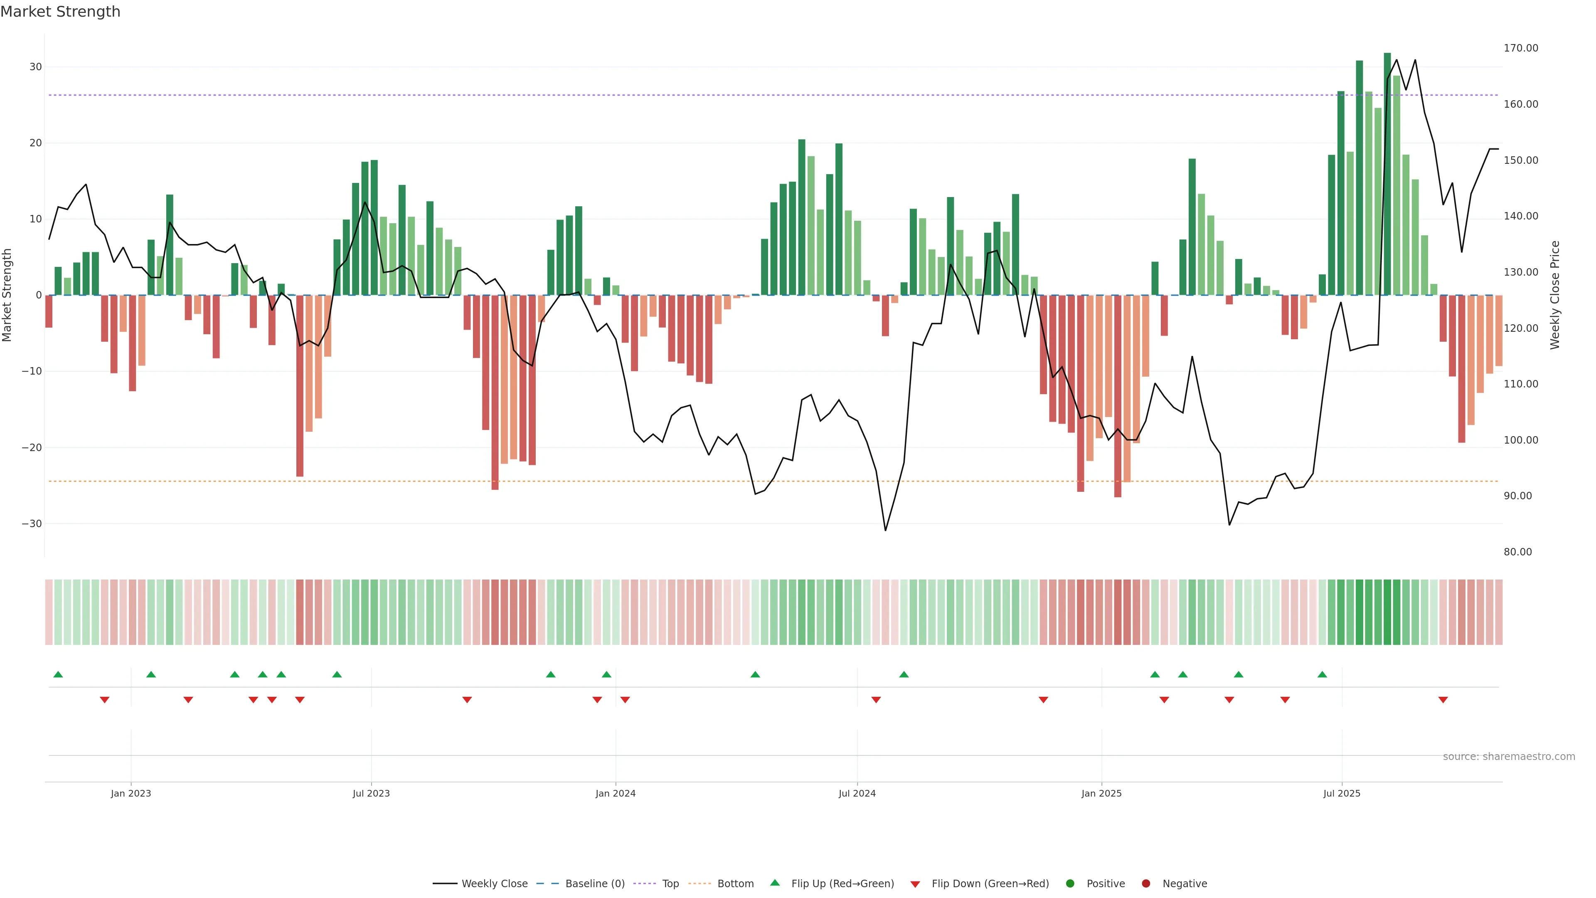The height and width of the screenshot is (898, 1596).
Task: Click the last red flip-down triangle marker
Action: point(1443,700)
